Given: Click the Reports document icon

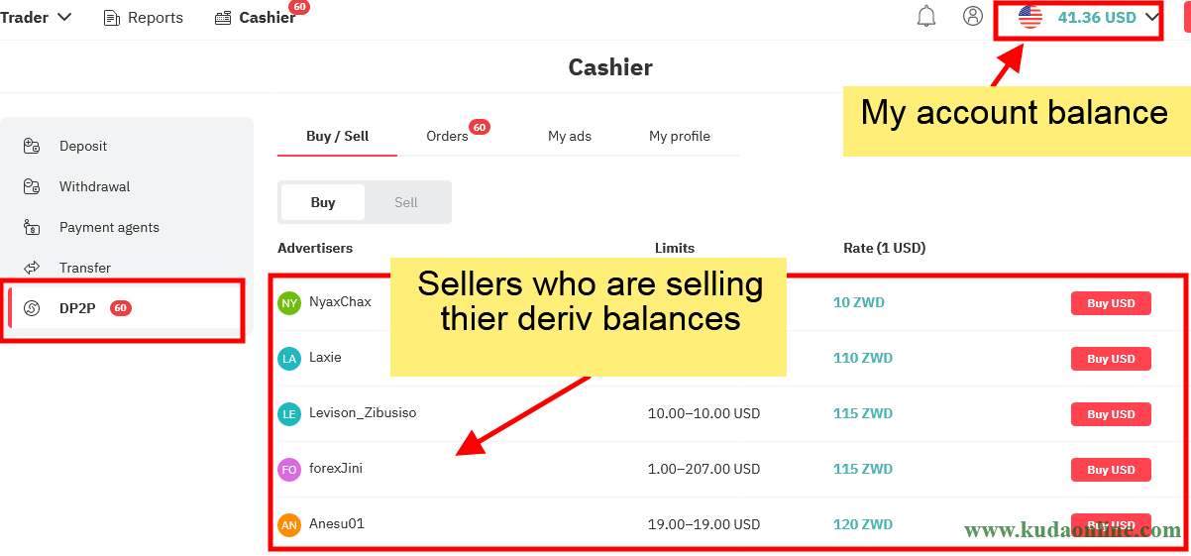Looking at the screenshot, I should click(x=112, y=18).
